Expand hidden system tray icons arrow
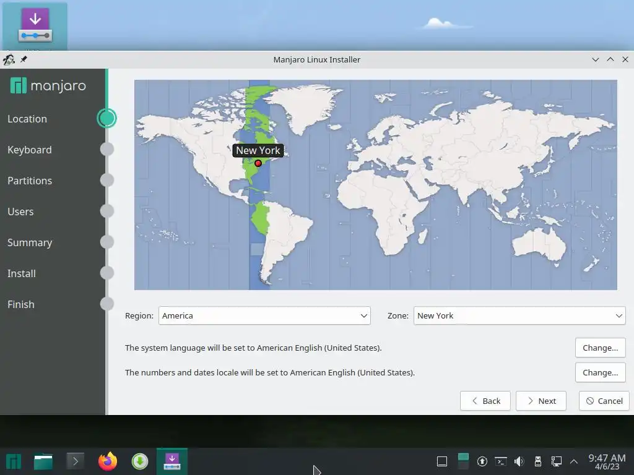The image size is (634, 475). pyautogui.click(x=574, y=461)
